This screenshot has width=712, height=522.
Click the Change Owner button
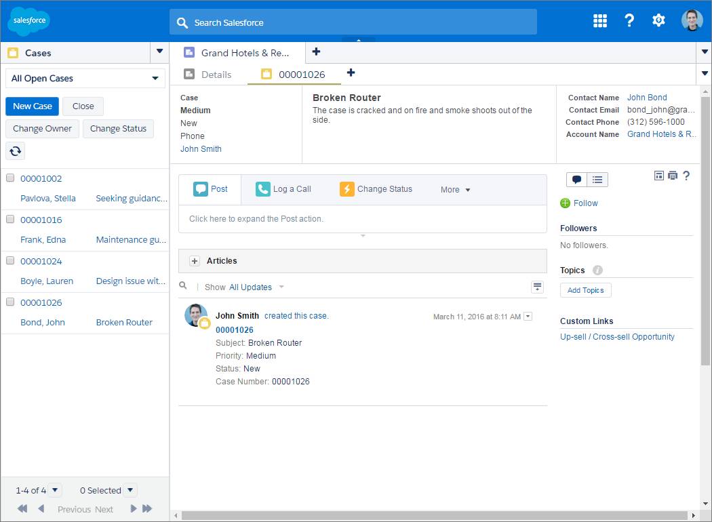(42, 128)
